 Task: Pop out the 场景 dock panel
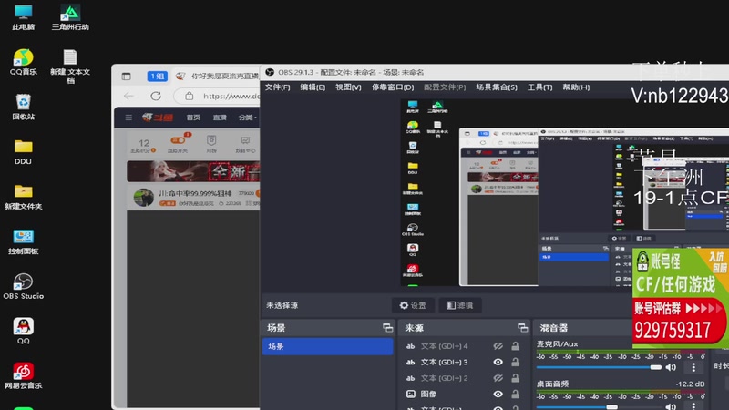click(387, 328)
